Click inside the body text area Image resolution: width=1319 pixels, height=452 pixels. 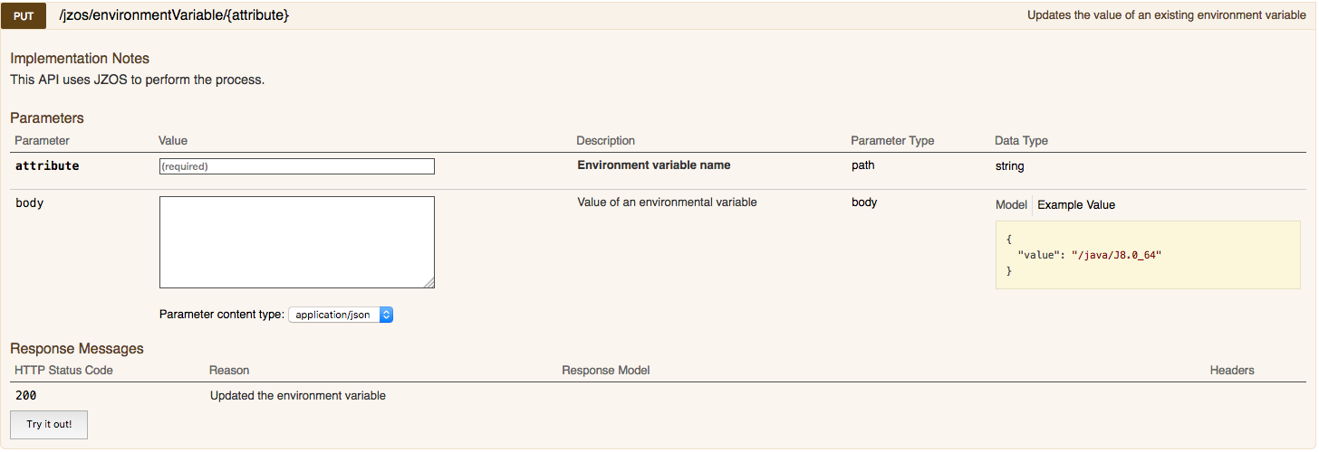point(297,242)
